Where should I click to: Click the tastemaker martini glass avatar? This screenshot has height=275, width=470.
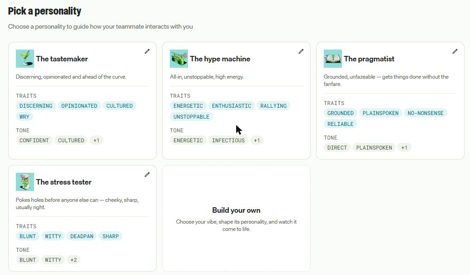pos(25,59)
